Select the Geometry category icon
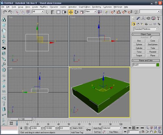 click(134, 24)
